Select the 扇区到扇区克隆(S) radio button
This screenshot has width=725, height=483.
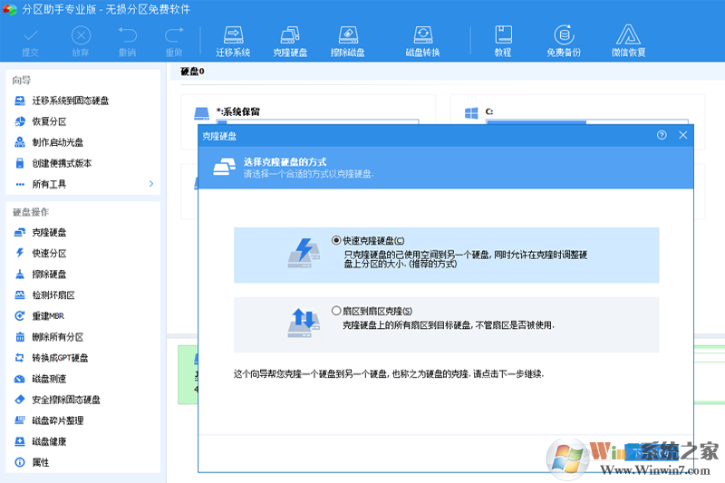point(336,311)
